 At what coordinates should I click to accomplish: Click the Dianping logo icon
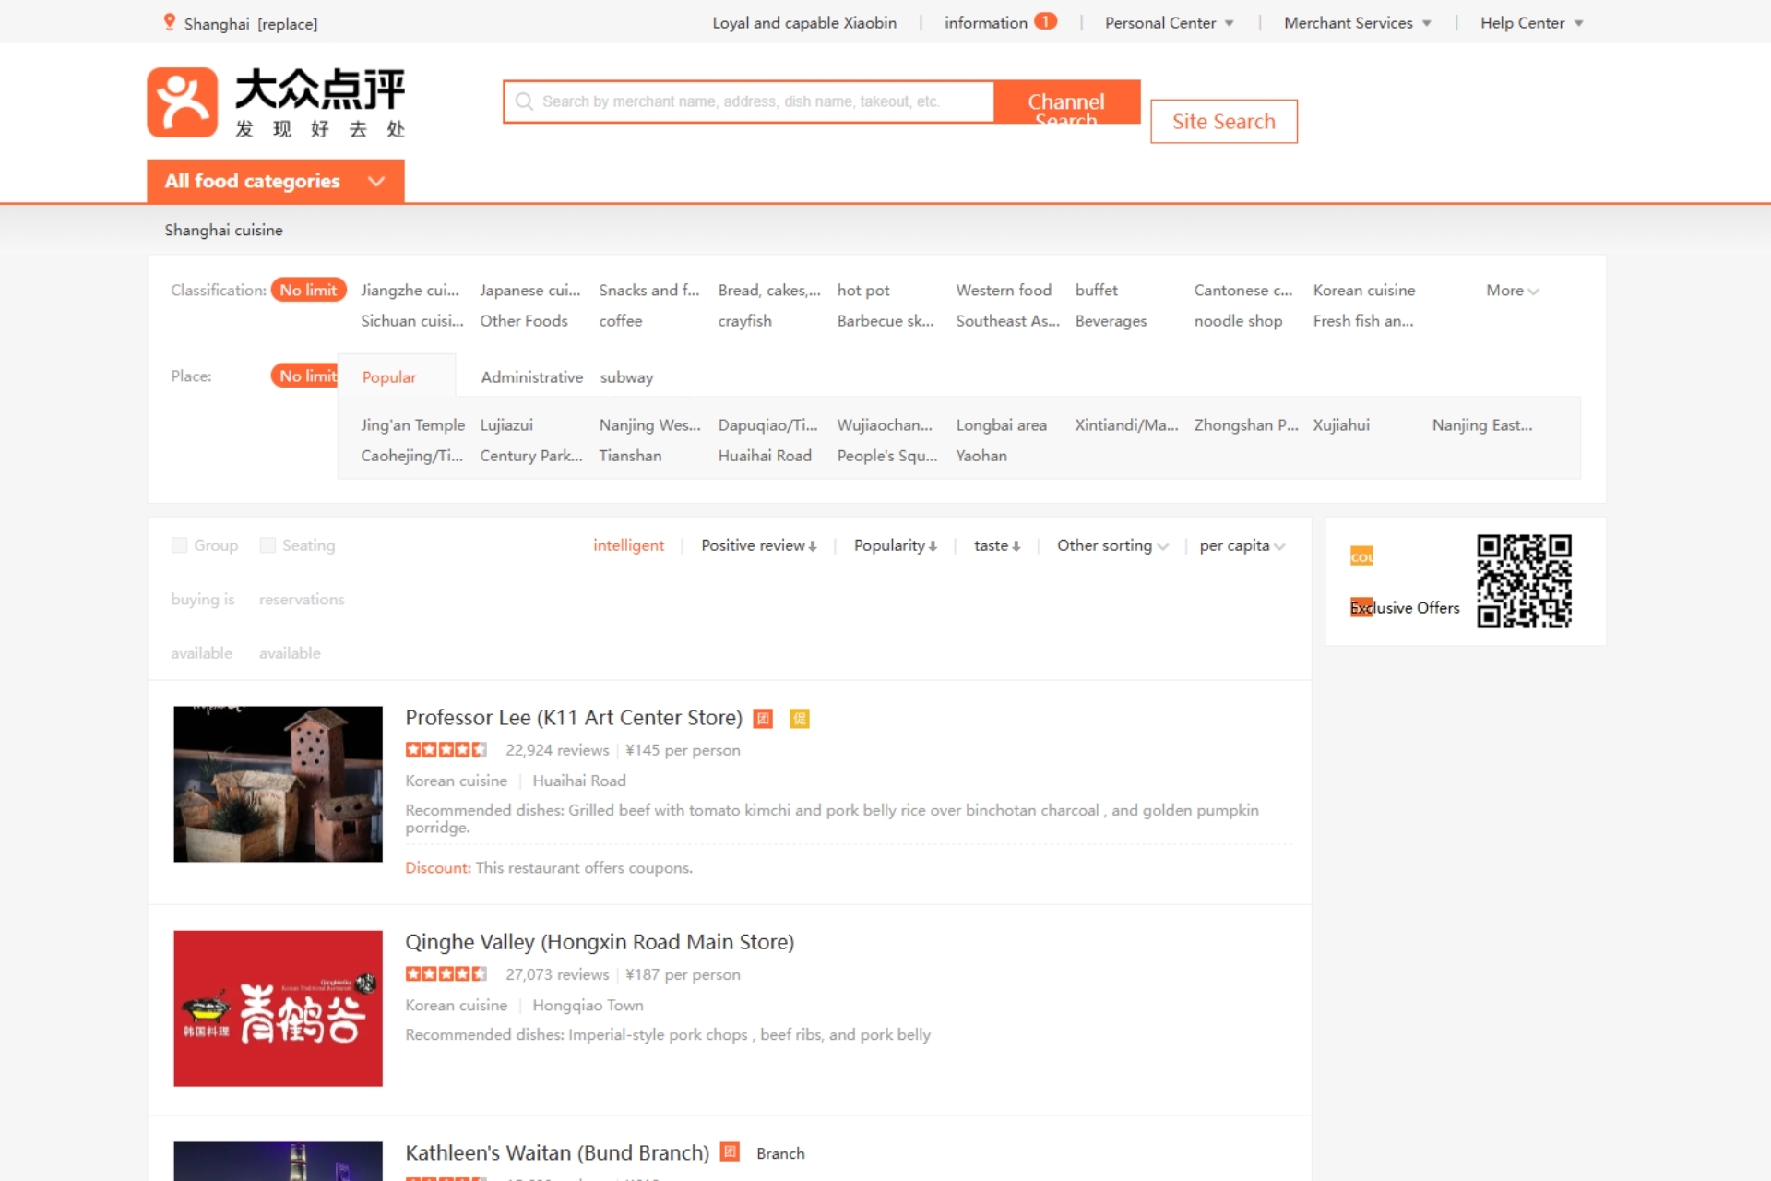click(182, 101)
